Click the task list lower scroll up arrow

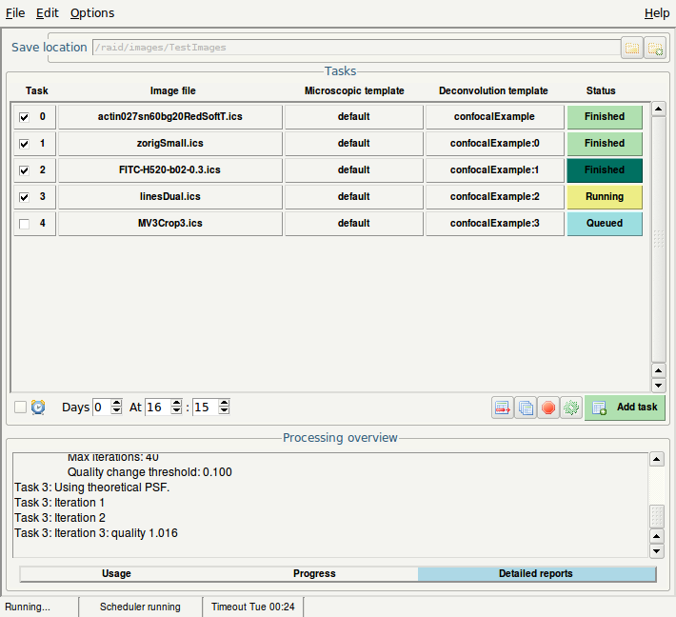658,370
